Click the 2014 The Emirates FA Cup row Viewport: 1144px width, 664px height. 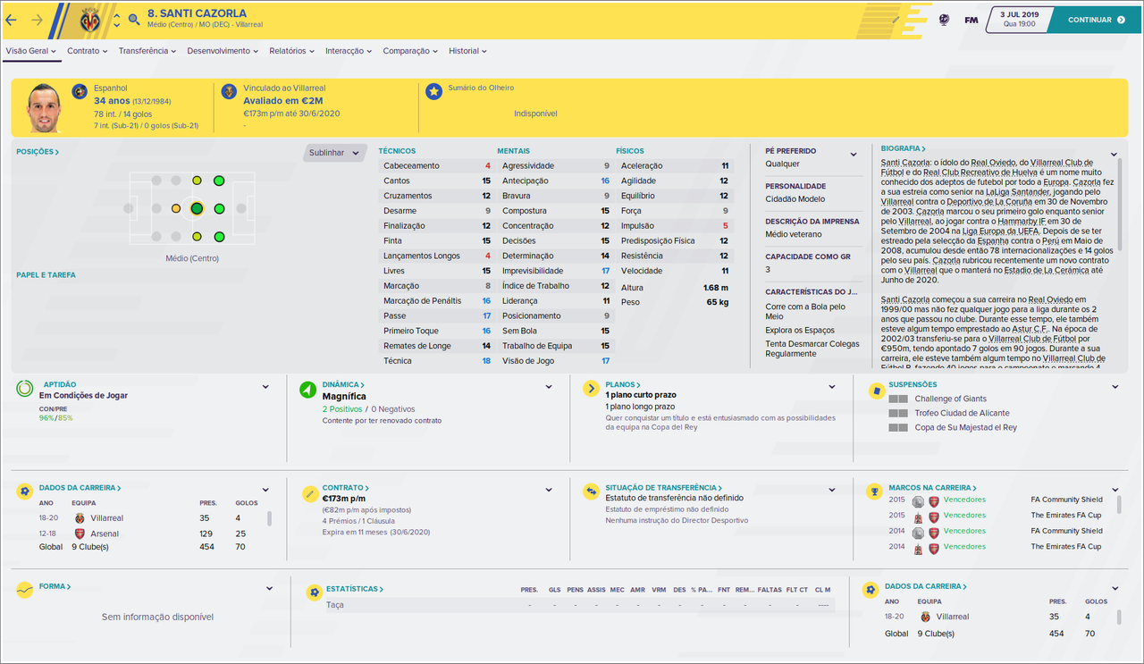tap(996, 546)
